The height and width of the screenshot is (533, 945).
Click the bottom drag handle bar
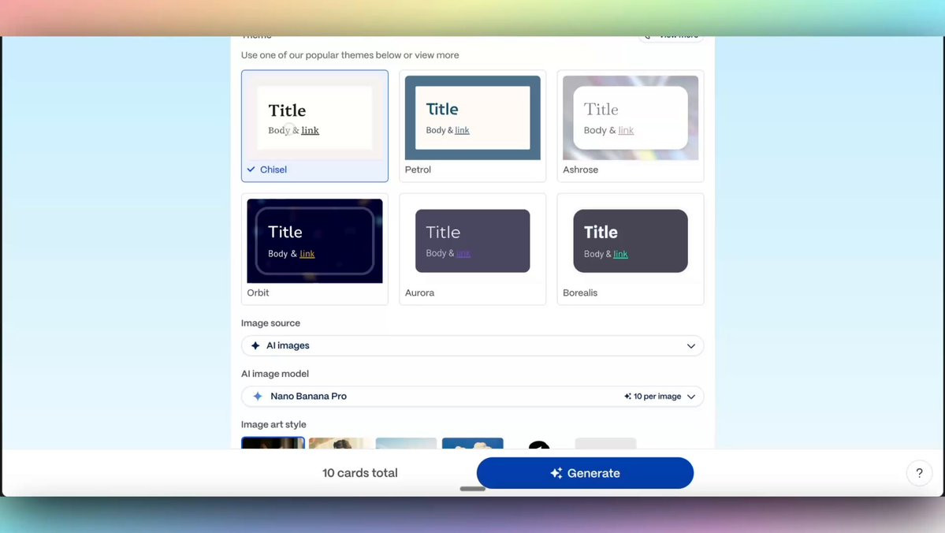[x=473, y=488]
